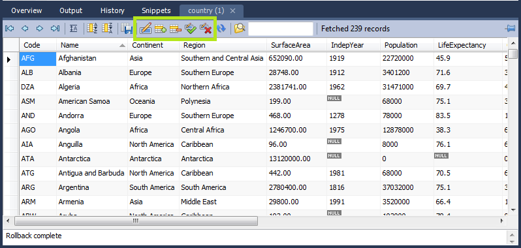Viewport: 521px width, 248px height.
Task: Click Anguilla's population value 8000
Action: (407, 144)
